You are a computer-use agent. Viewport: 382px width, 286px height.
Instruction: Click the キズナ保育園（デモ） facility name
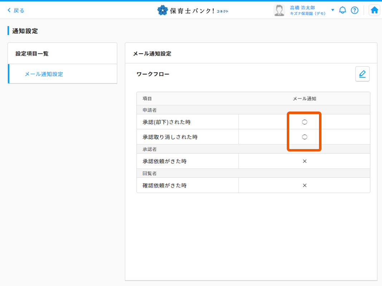point(308,14)
